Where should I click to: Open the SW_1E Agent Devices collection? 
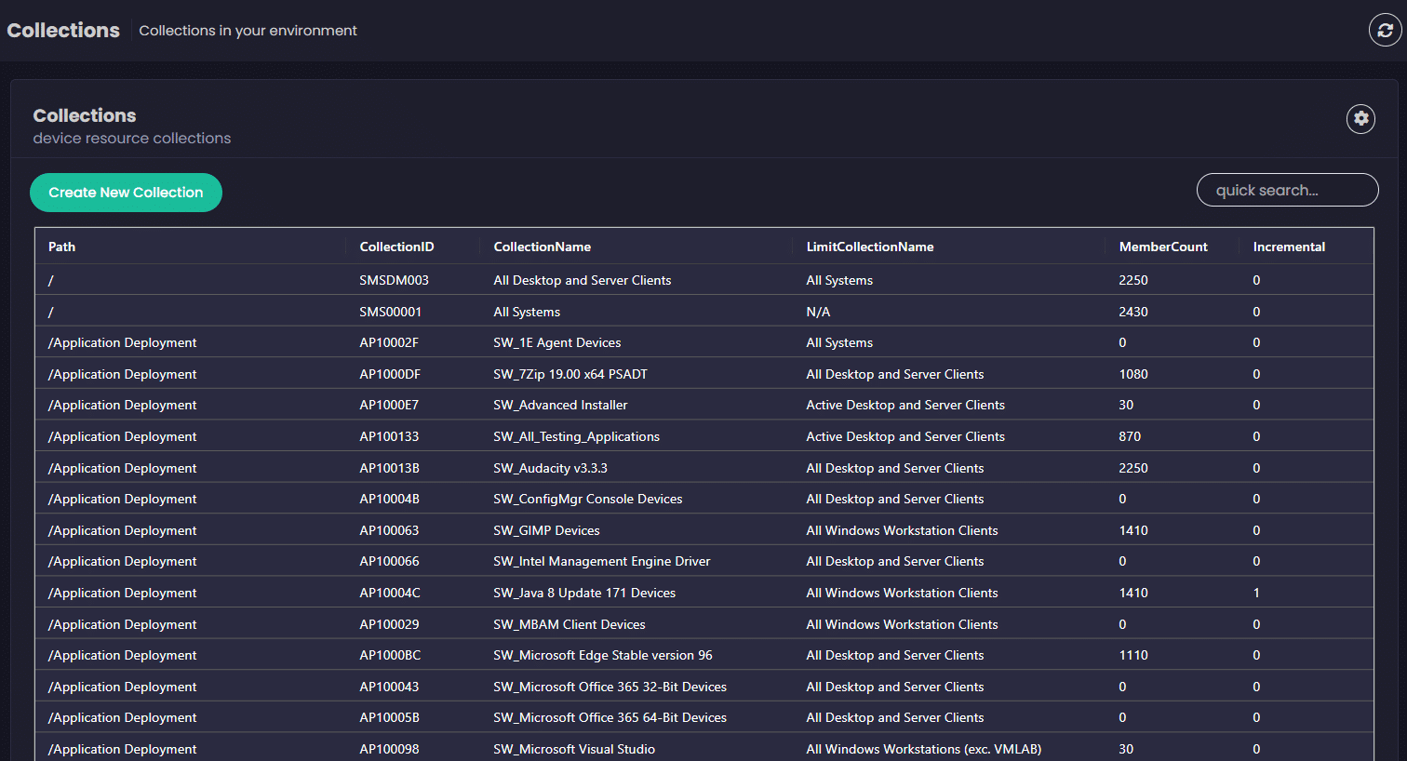pyautogui.click(x=556, y=342)
